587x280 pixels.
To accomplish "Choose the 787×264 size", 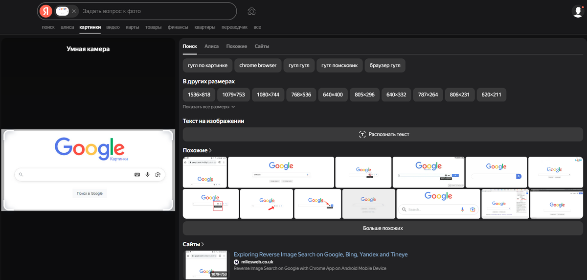I will [428, 94].
